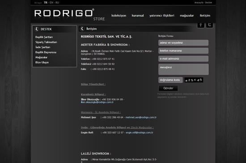Click the captcha image a25cd5

coord(194,80)
